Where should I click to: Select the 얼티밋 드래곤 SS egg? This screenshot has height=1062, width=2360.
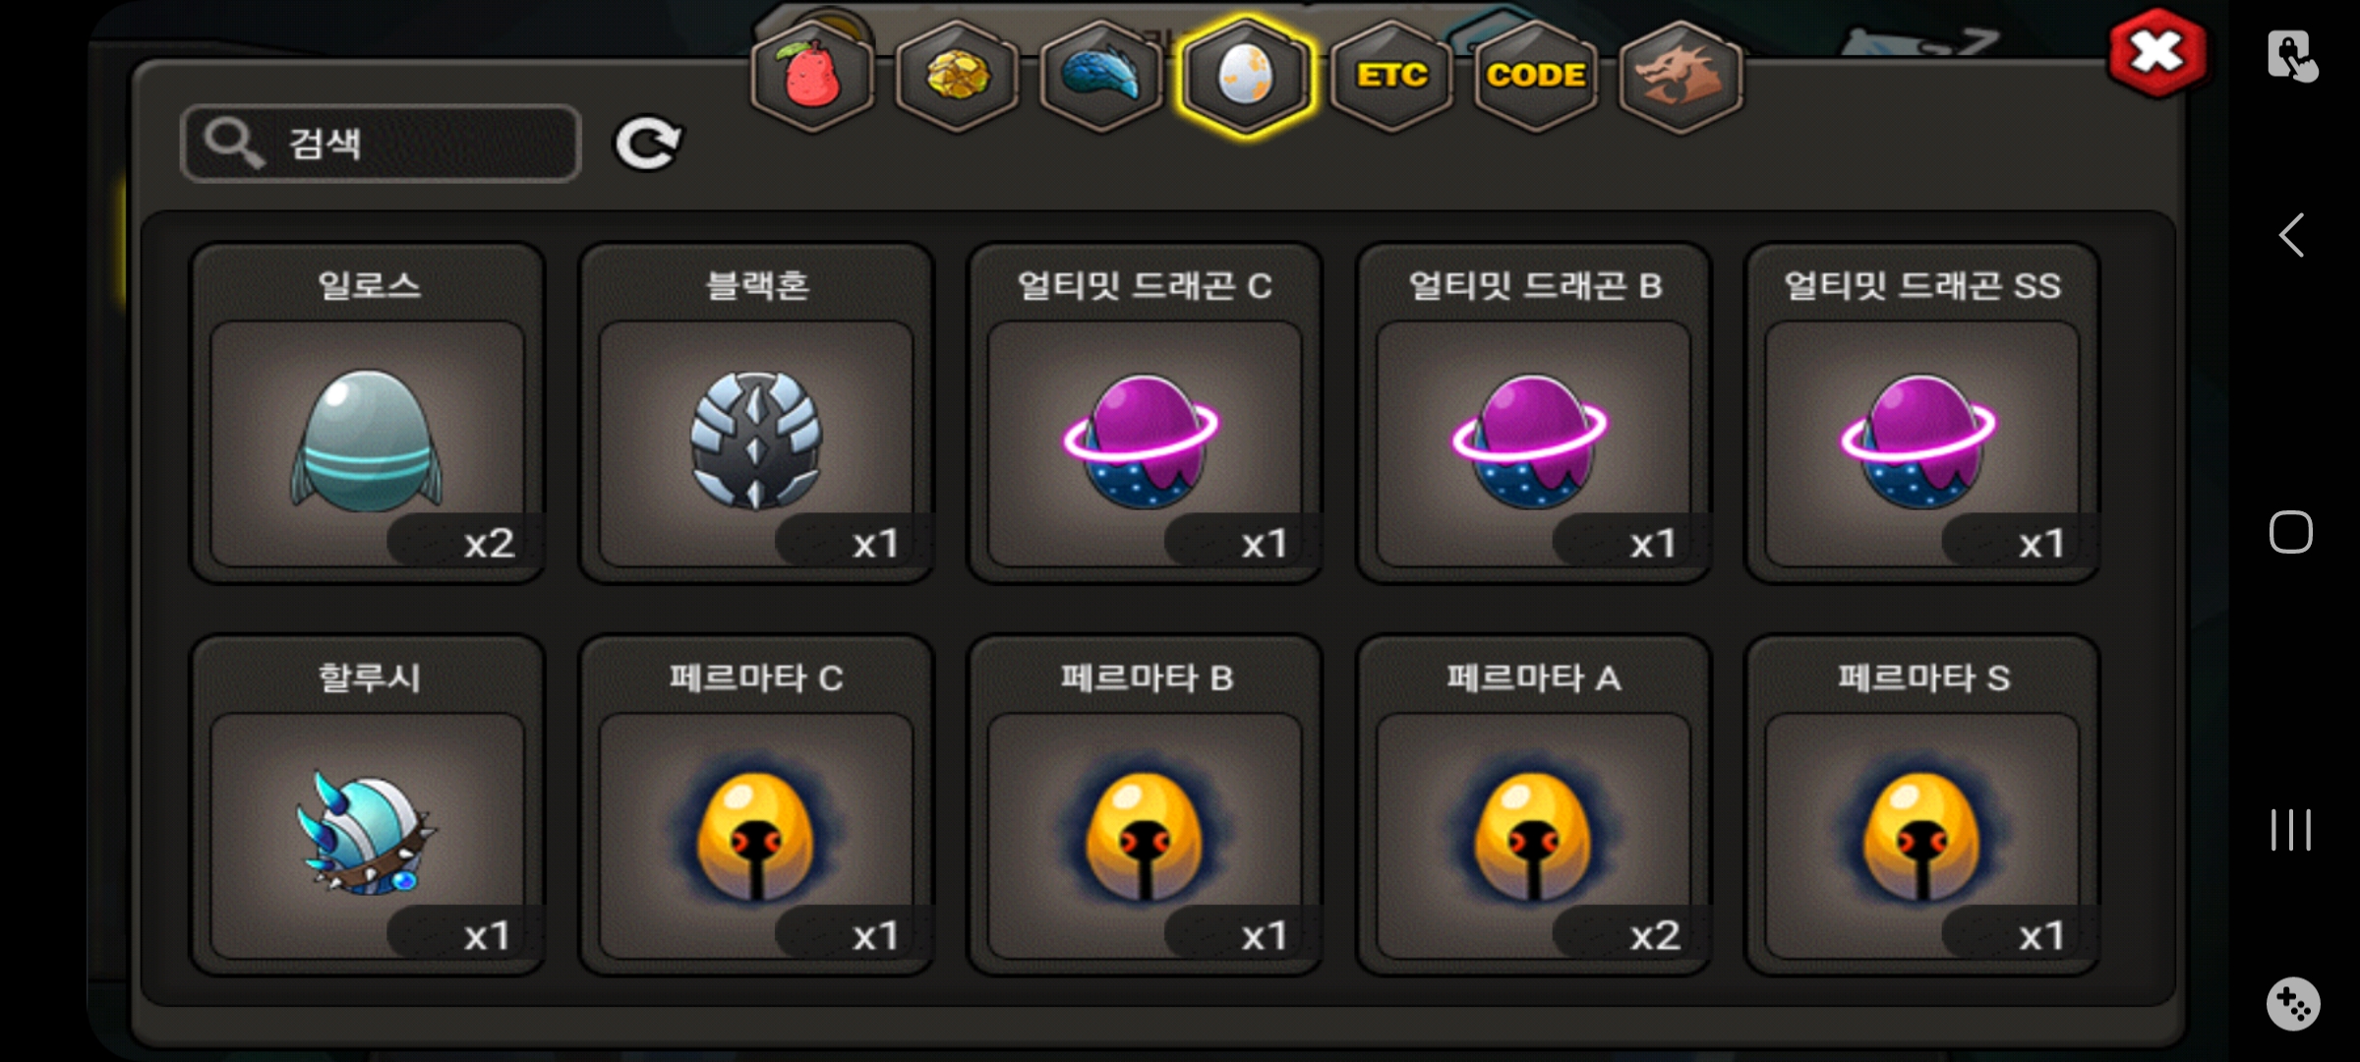[x=1922, y=413]
